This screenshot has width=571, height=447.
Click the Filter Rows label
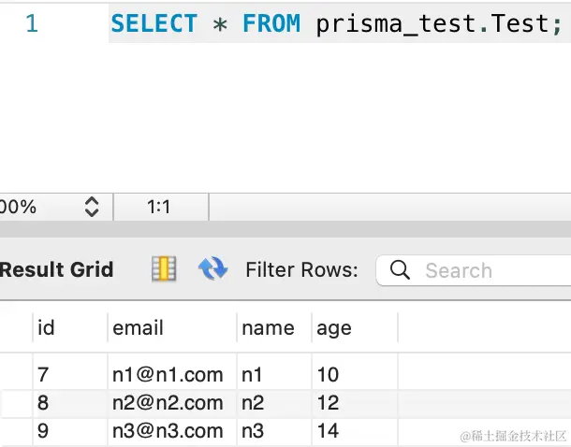tap(302, 270)
